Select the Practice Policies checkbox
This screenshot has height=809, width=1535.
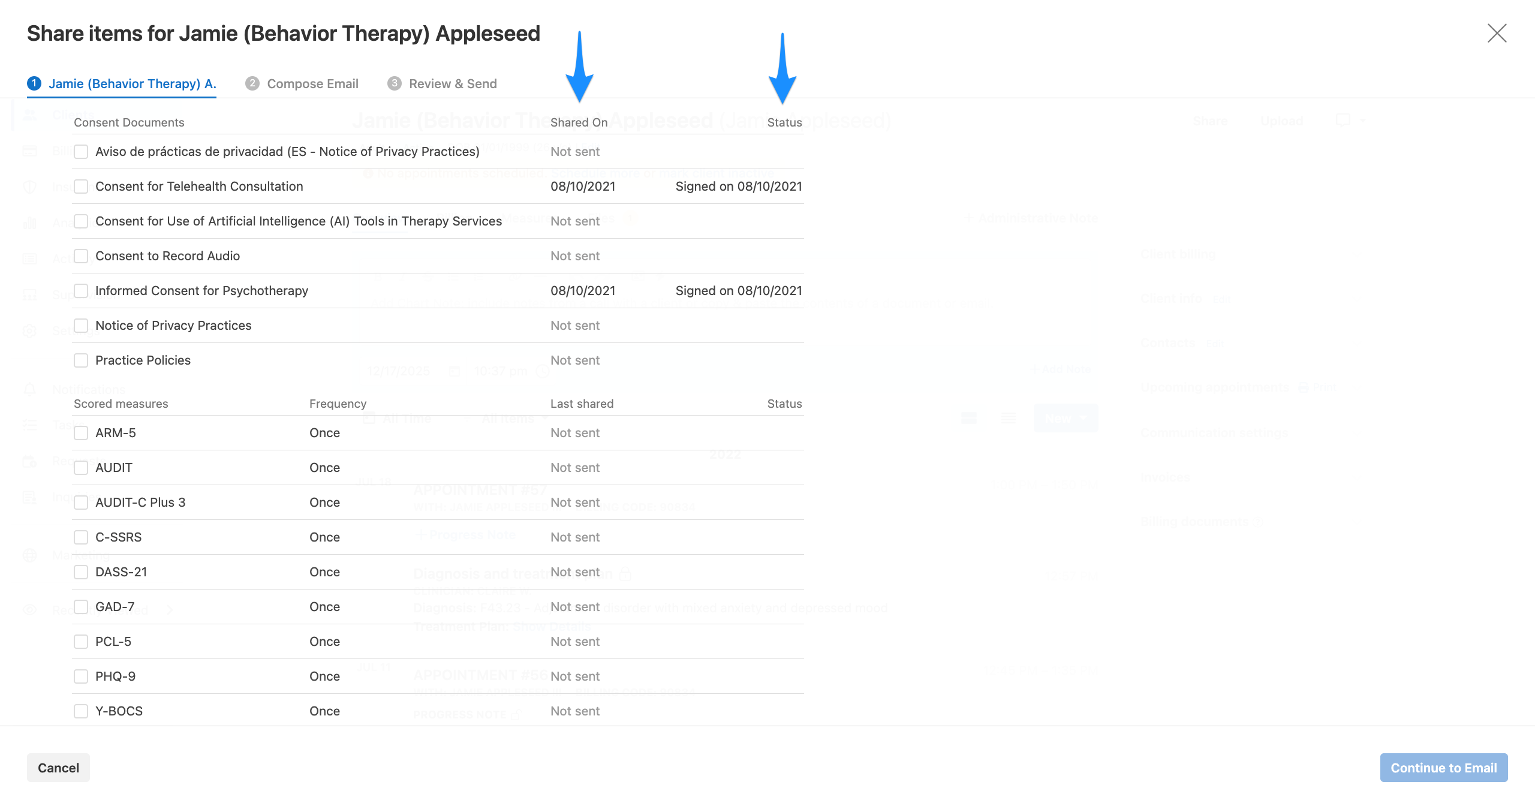(x=81, y=360)
